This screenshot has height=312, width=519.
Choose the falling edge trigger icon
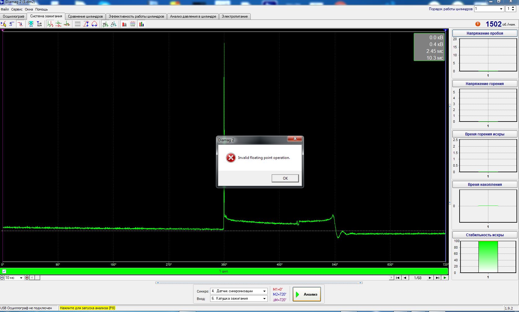pos(20,24)
